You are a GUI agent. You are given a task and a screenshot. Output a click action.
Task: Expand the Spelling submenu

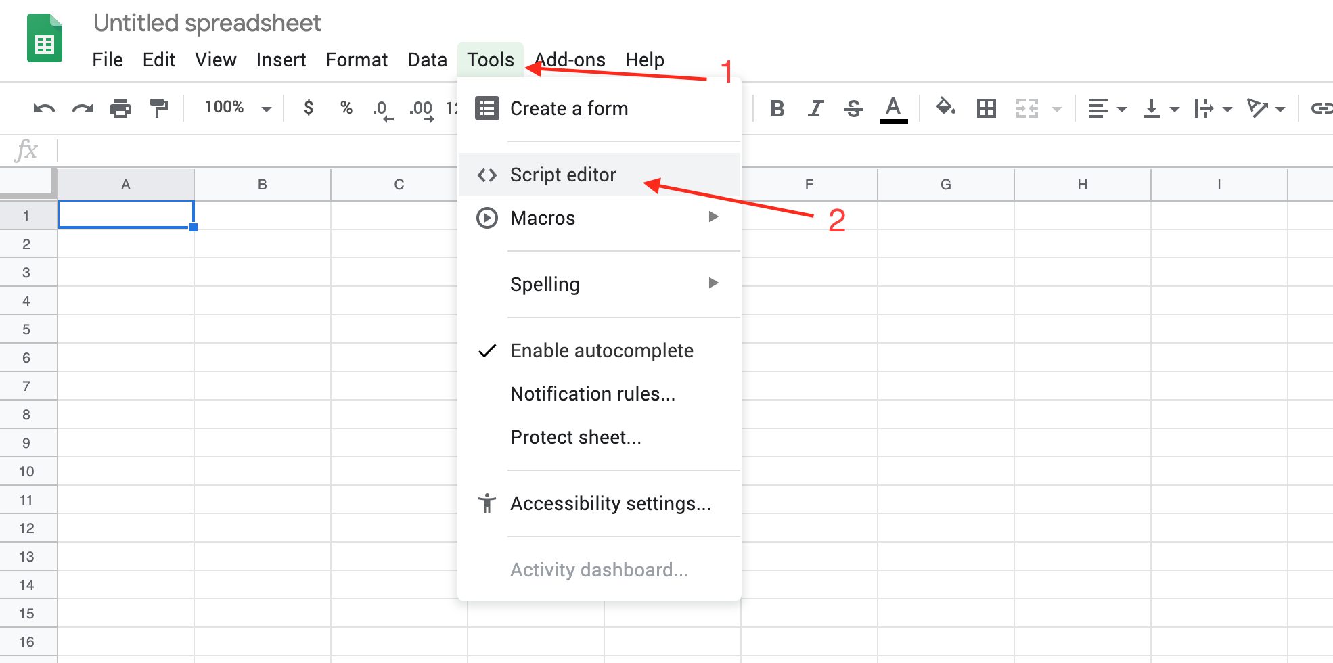pyautogui.click(x=545, y=284)
